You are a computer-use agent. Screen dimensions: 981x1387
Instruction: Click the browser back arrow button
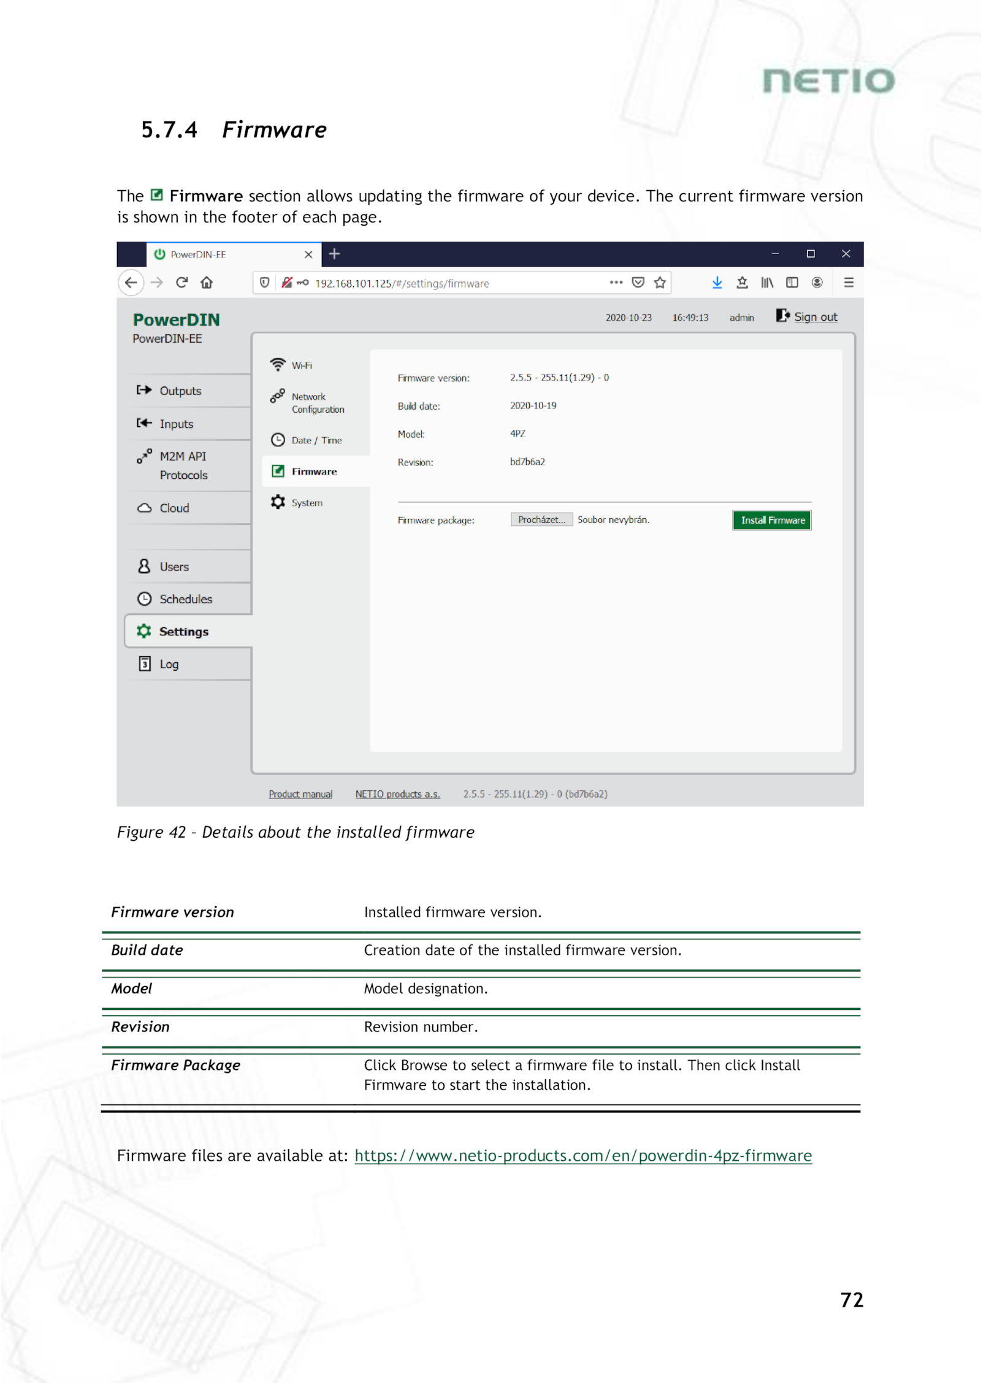coord(131,283)
